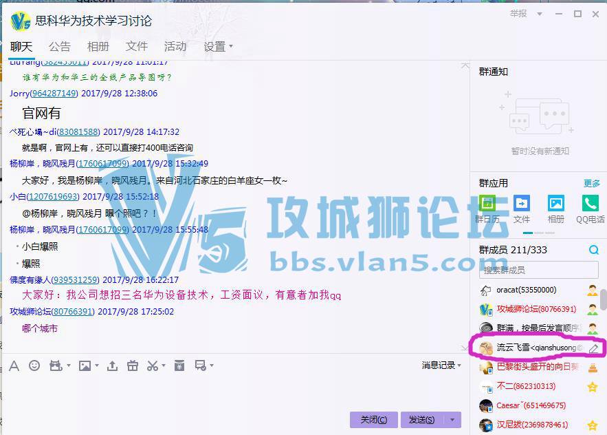Click message text 官网有
This screenshot has height=435, width=607.
[x=41, y=113]
